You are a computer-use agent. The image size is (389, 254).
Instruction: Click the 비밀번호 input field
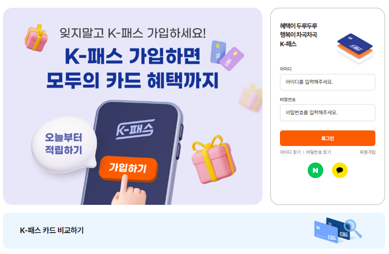tap(328, 112)
